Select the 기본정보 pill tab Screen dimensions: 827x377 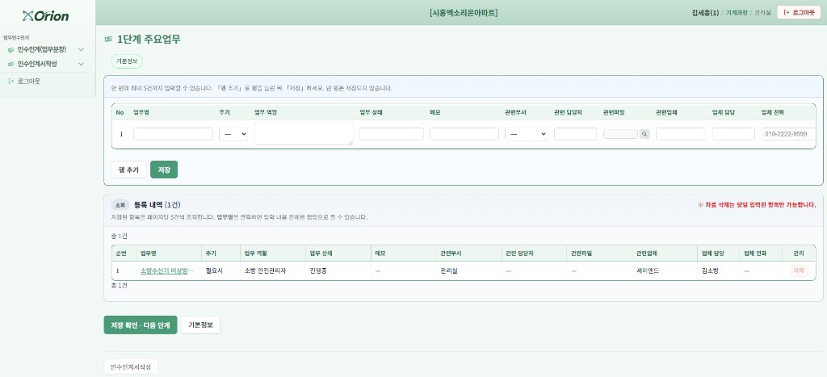[x=127, y=61]
